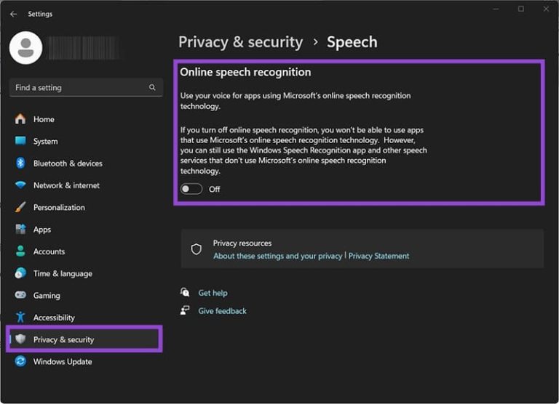Click the Accessibility figure icon
The image size is (559, 404).
[x=20, y=318]
